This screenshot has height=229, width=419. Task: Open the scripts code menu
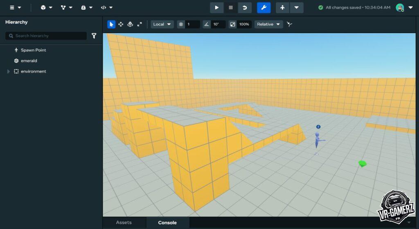click(107, 7)
